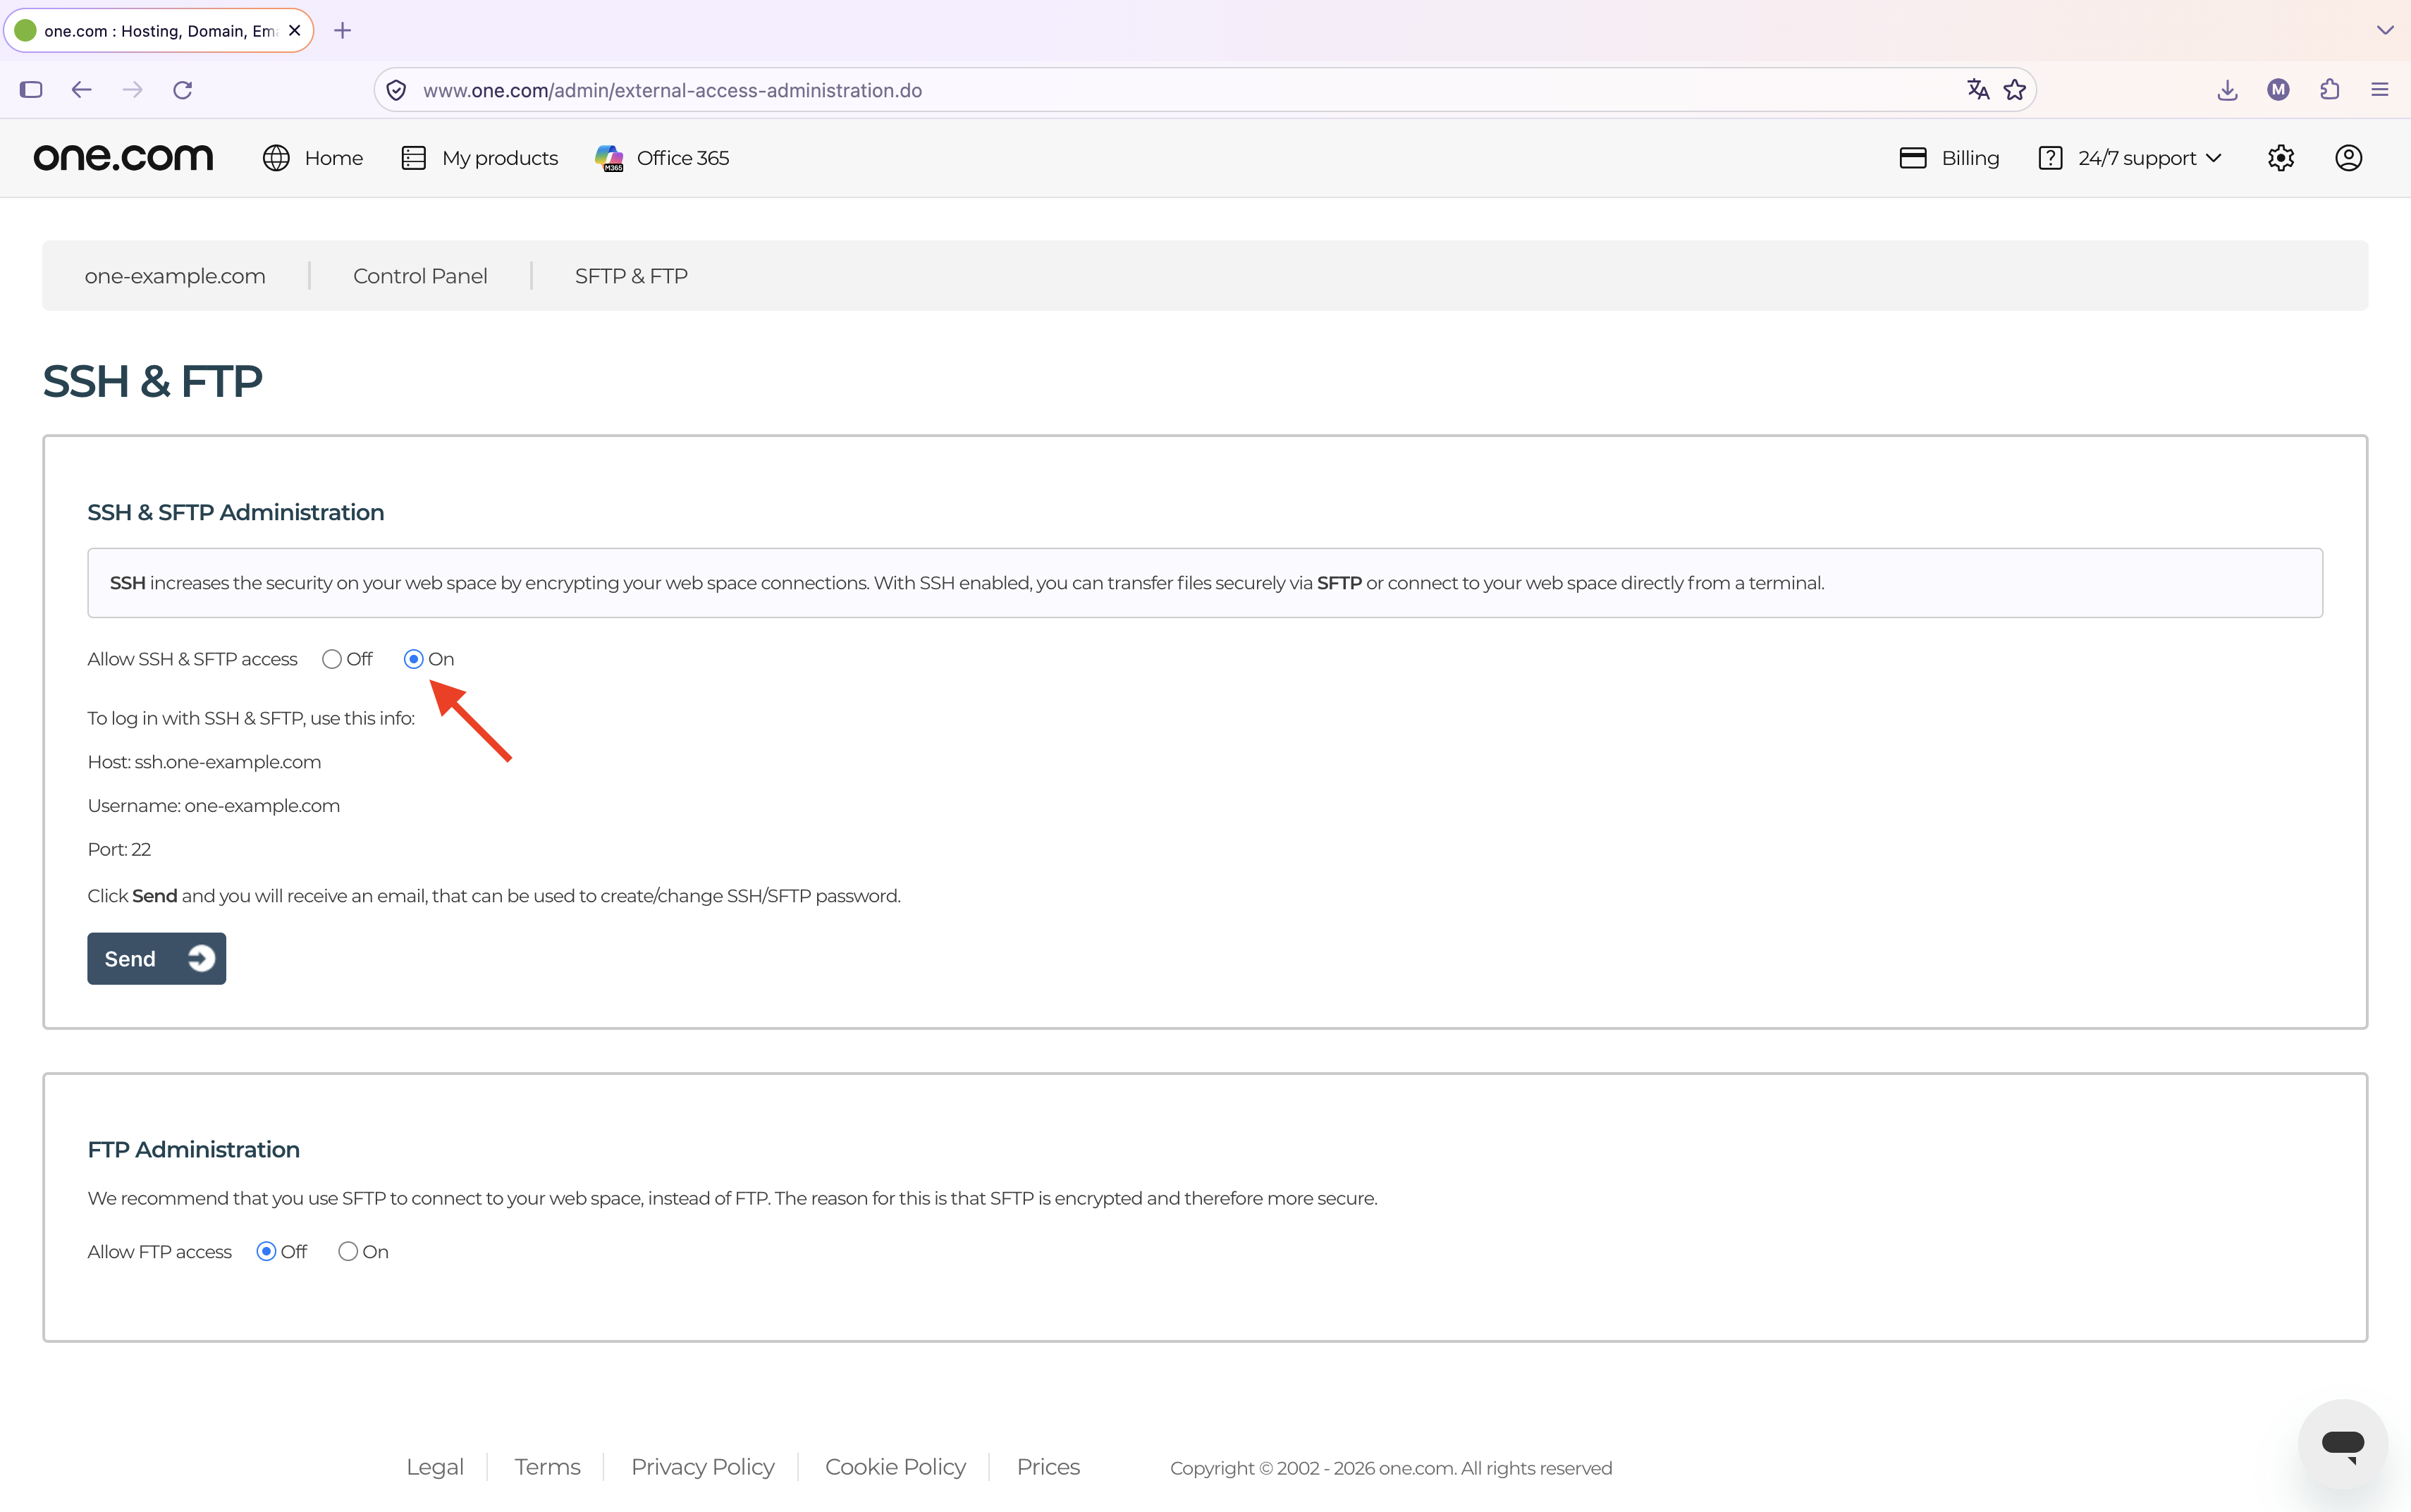Open the one-example.com breadcrumb
Image resolution: width=2411 pixels, height=1512 pixels.
(x=175, y=276)
